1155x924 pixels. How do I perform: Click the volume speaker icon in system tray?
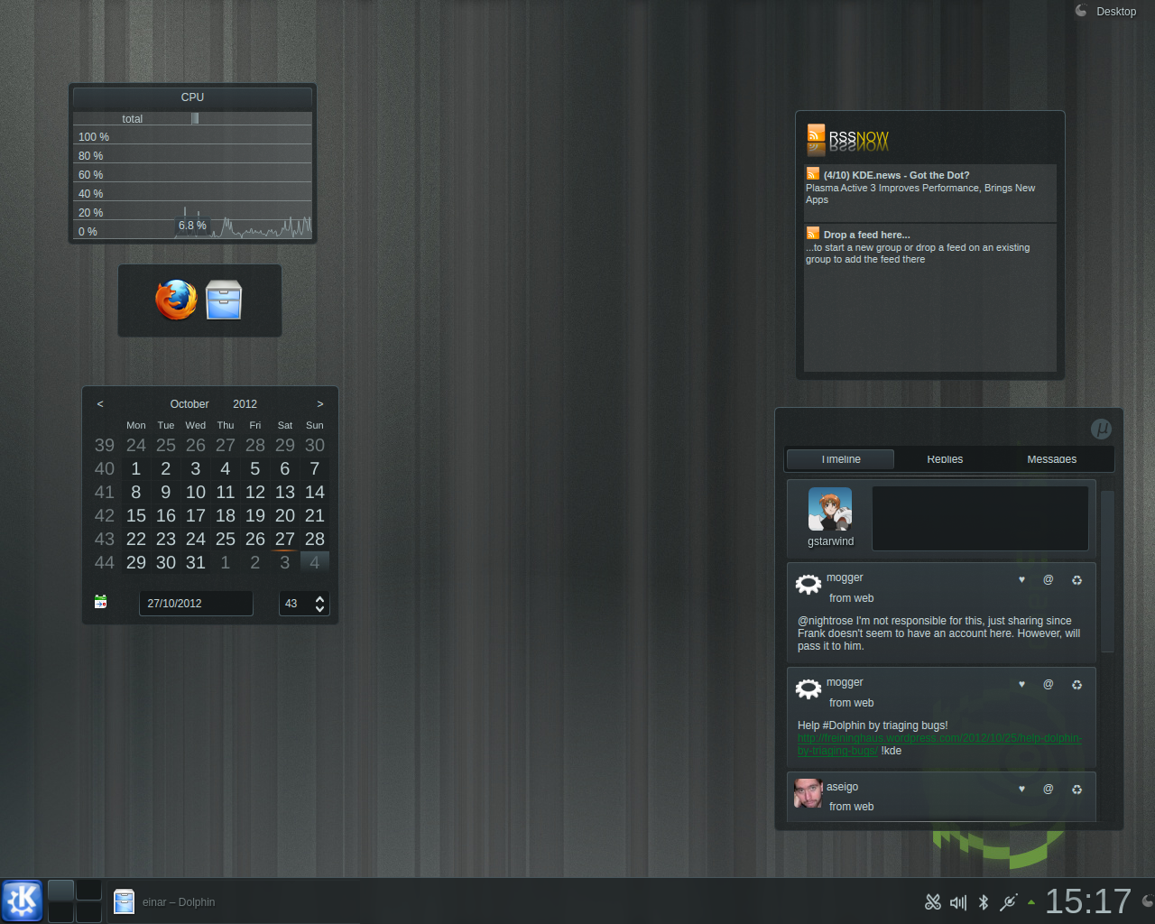pos(958,901)
